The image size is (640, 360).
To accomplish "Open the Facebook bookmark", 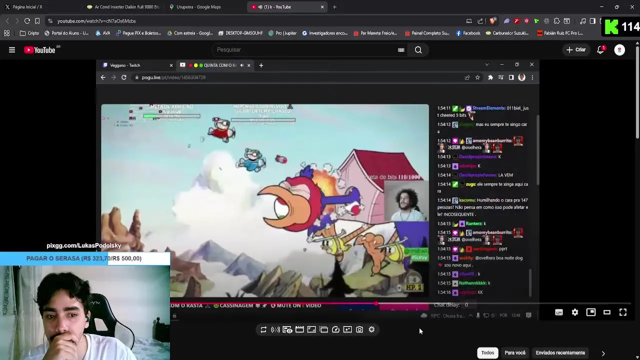I will (468, 33).
